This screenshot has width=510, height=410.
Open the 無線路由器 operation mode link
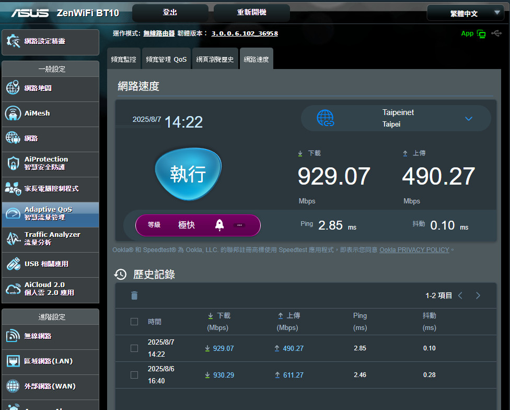159,33
